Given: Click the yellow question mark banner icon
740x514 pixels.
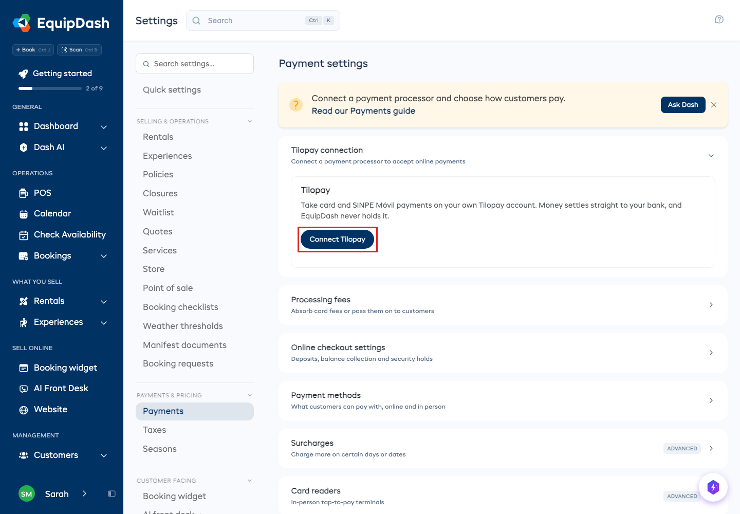Looking at the screenshot, I should pos(296,105).
